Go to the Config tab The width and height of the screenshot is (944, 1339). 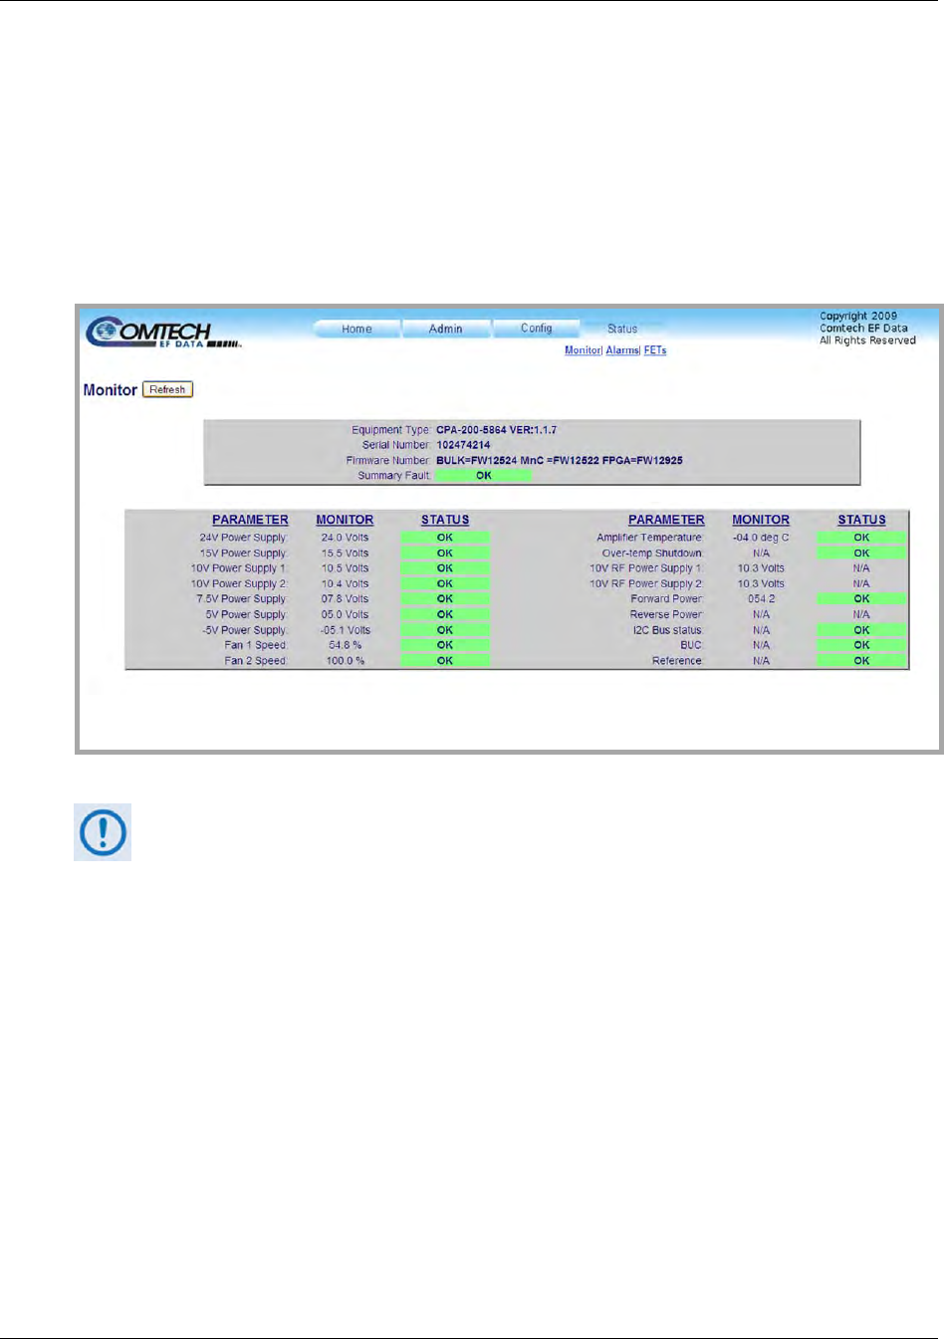tap(536, 329)
